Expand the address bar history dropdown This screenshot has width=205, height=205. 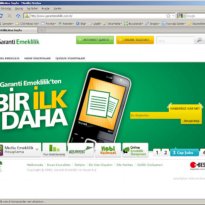[173, 16]
